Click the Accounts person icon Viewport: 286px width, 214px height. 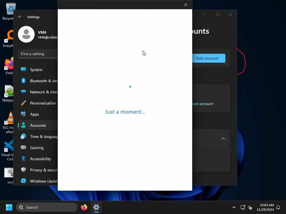point(23,125)
